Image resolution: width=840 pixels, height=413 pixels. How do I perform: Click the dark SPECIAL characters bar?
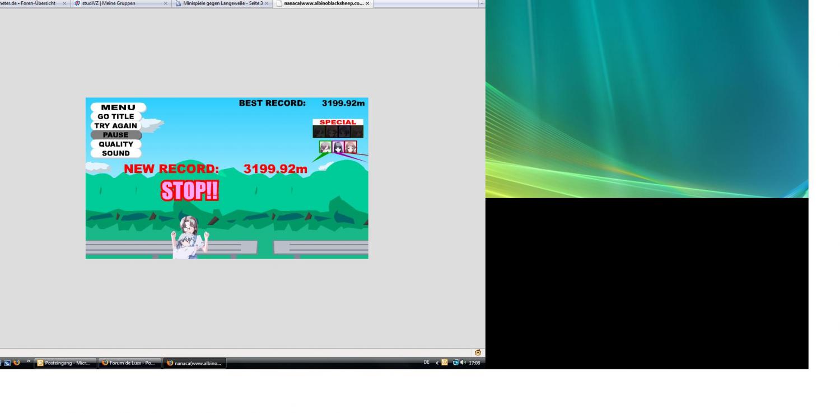(x=338, y=132)
